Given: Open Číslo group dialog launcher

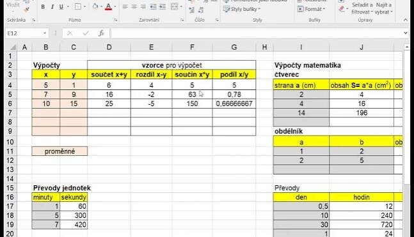Looking at the screenshot, I should 217,20.
